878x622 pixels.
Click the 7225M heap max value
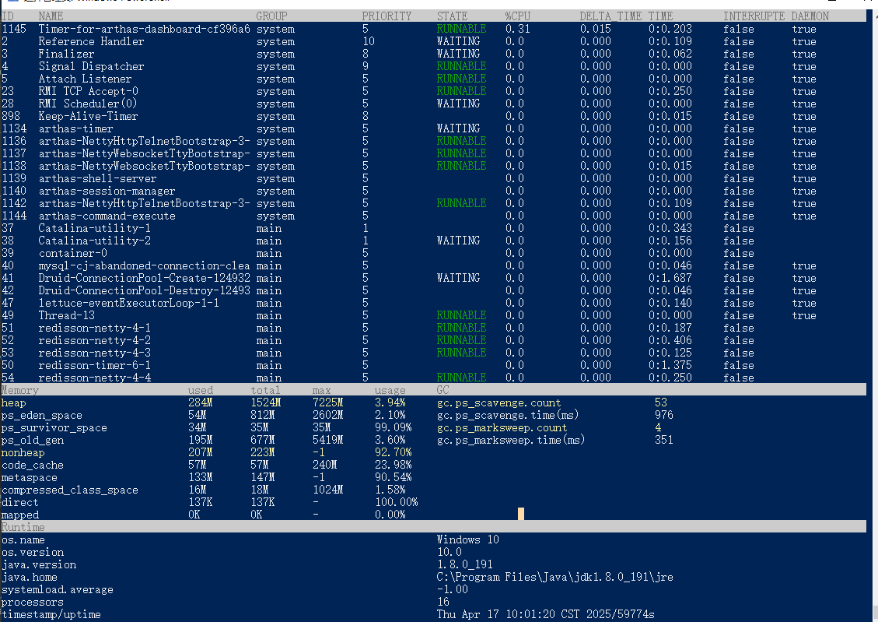tap(327, 402)
